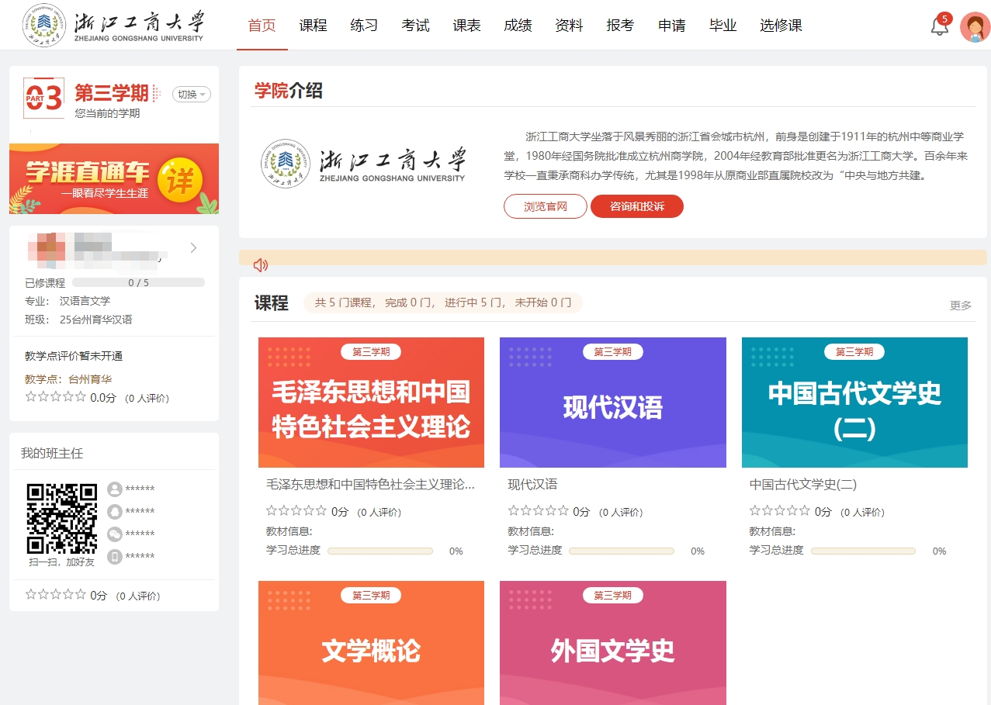Open the 申请 menu item
The height and width of the screenshot is (705, 991).
pos(672,26)
